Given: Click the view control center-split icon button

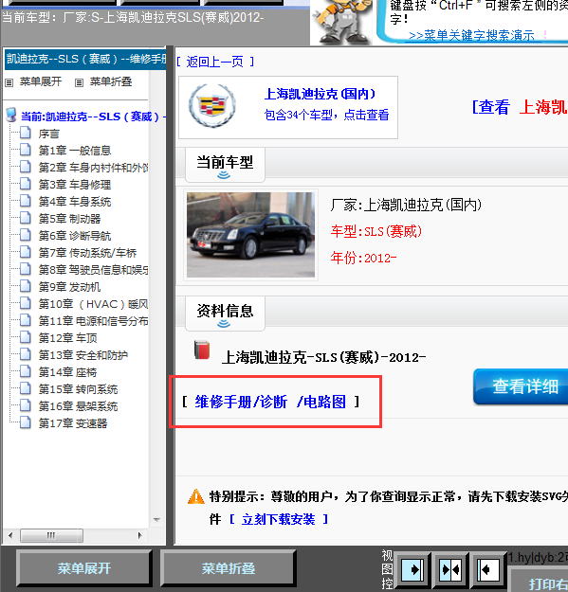Looking at the screenshot, I should [x=450, y=569].
